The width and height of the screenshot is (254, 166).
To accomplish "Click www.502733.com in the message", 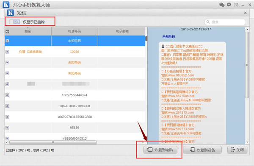I will pyautogui.click(x=181, y=129).
